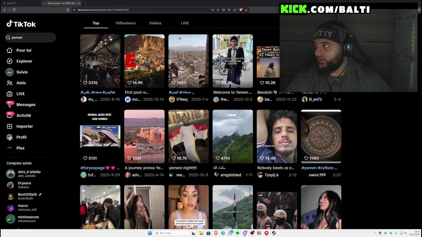This screenshot has width=422, height=237.
Task: Open the 'First post' video with 16.9K likes
Action: (x=144, y=61)
